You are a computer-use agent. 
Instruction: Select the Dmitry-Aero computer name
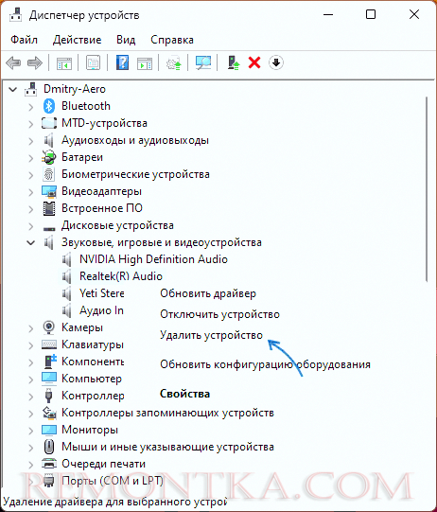coord(75,89)
